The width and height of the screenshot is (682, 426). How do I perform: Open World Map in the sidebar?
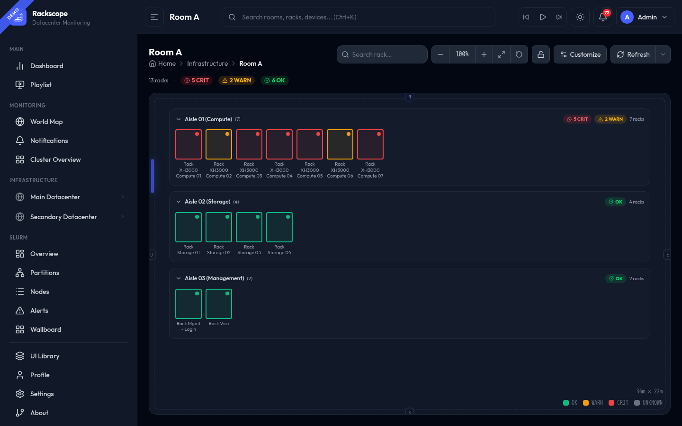coord(46,122)
